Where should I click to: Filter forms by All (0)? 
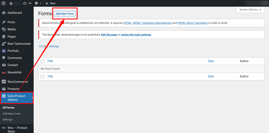pyautogui.click(x=42, y=46)
